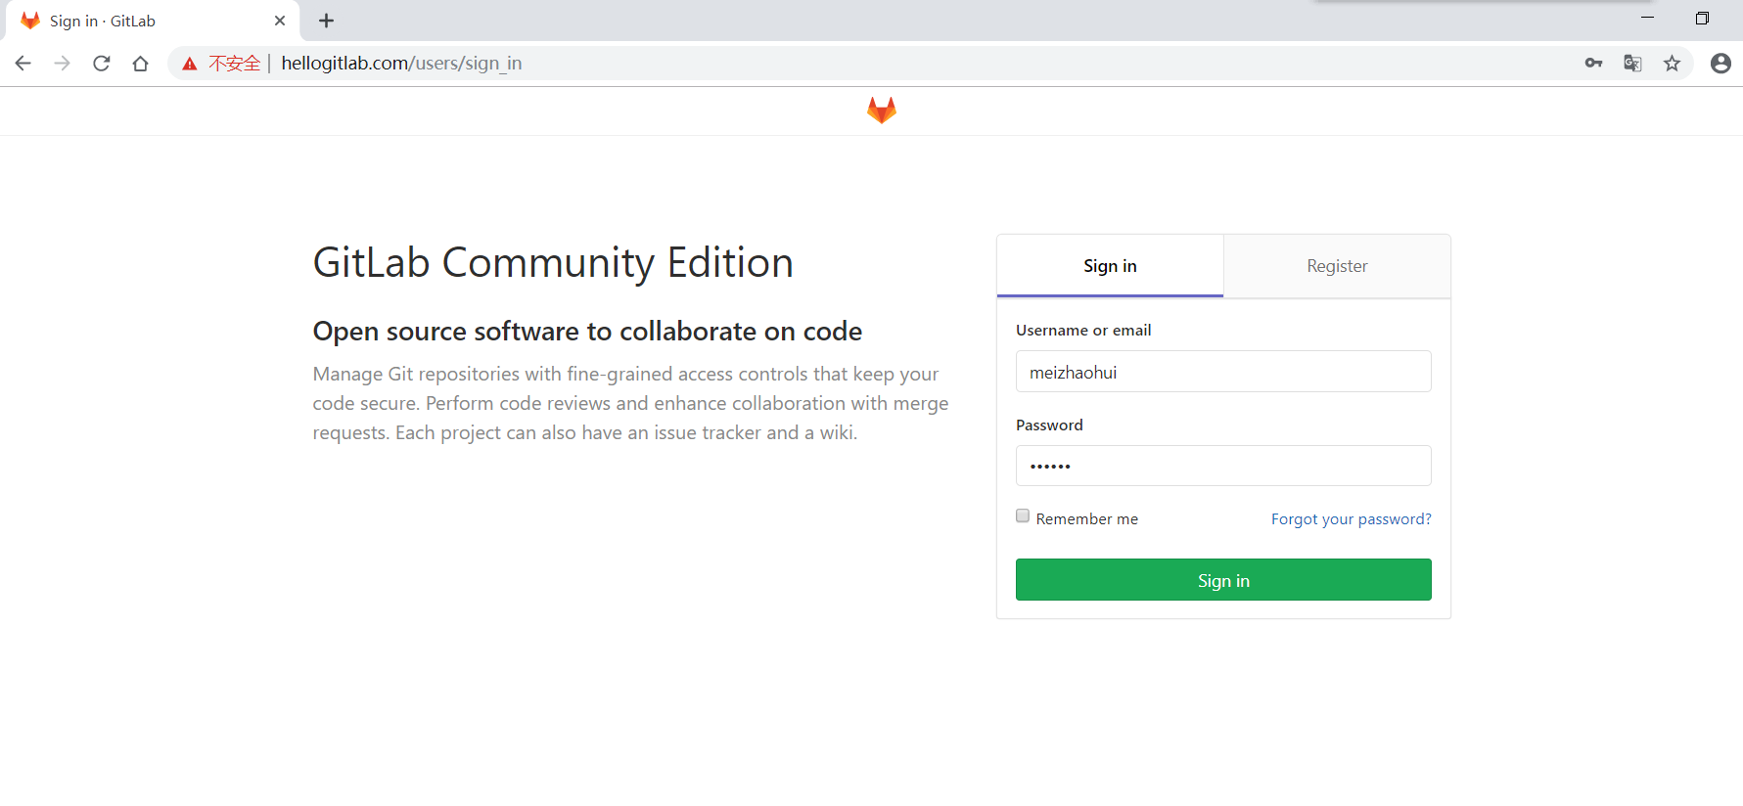Viewport: 1743px width, 806px height.
Task: Switch to the Register tab
Action: pyautogui.click(x=1337, y=266)
